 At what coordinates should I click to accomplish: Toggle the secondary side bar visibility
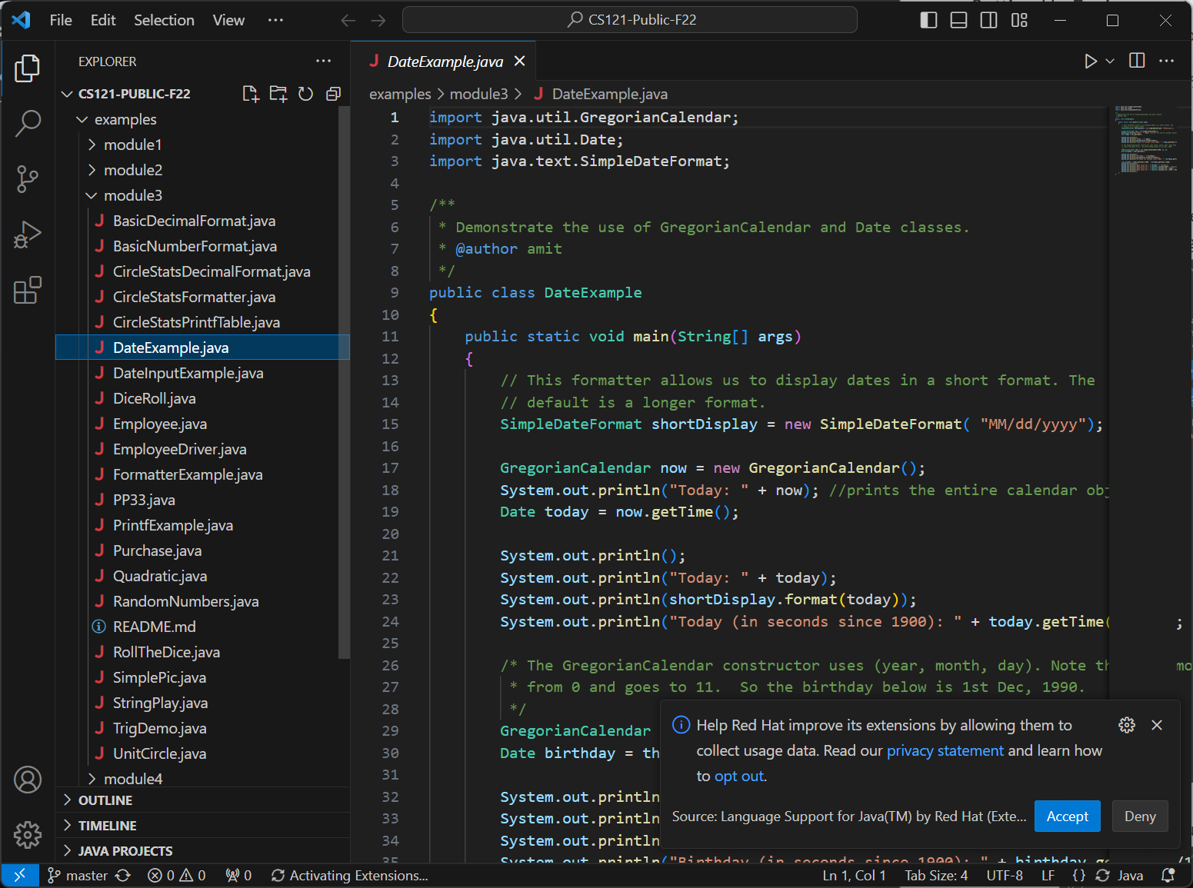(989, 20)
